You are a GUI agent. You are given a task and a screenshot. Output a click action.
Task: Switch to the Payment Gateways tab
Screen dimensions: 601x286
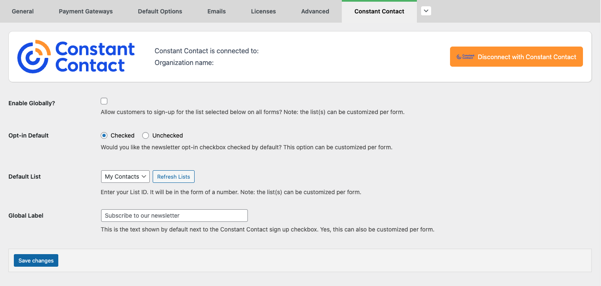pyautogui.click(x=86, y=11)
